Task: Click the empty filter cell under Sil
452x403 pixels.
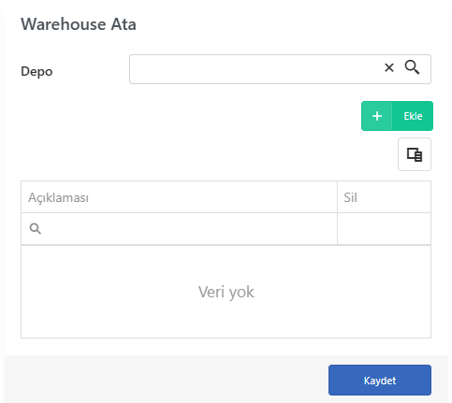Action: pos(384,229)
